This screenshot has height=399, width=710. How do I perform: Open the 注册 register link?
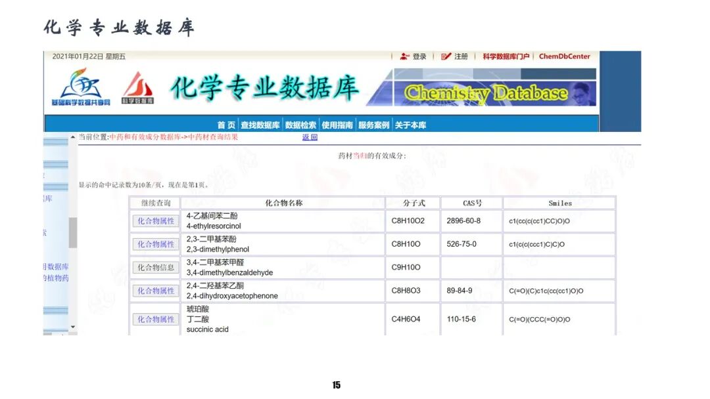click(461, 56)
